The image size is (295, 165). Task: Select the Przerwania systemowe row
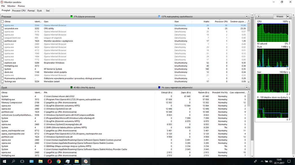(x=124, y=78)
